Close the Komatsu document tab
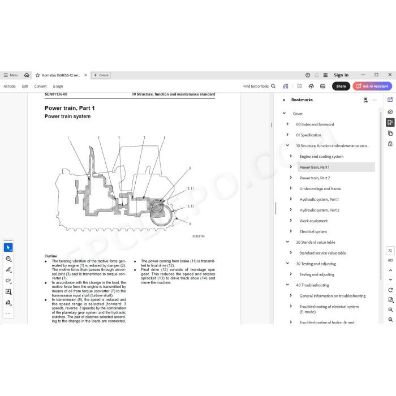Image resolution: width=396 pixels, height=396 pixels. pyautogui.click(x=85, y=75)
